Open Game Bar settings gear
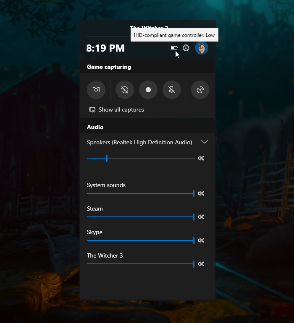The width and height of the screenshot is (294, 323). point(186,48)
